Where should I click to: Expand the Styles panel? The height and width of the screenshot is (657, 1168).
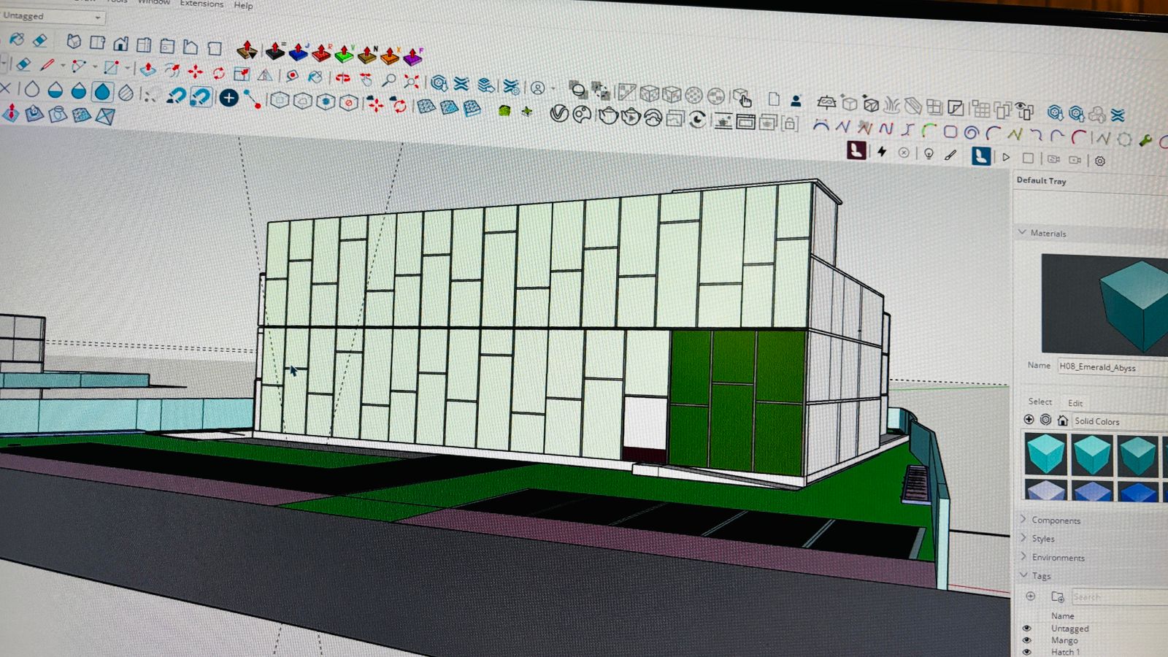1023,537
